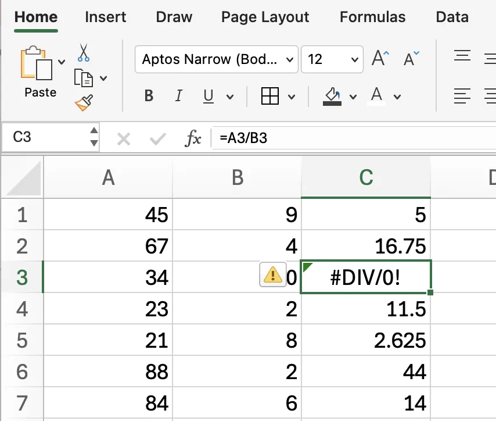Screen dimensions: 496x421
Task: Switch to the Data tab
Action: click(452, 17)
